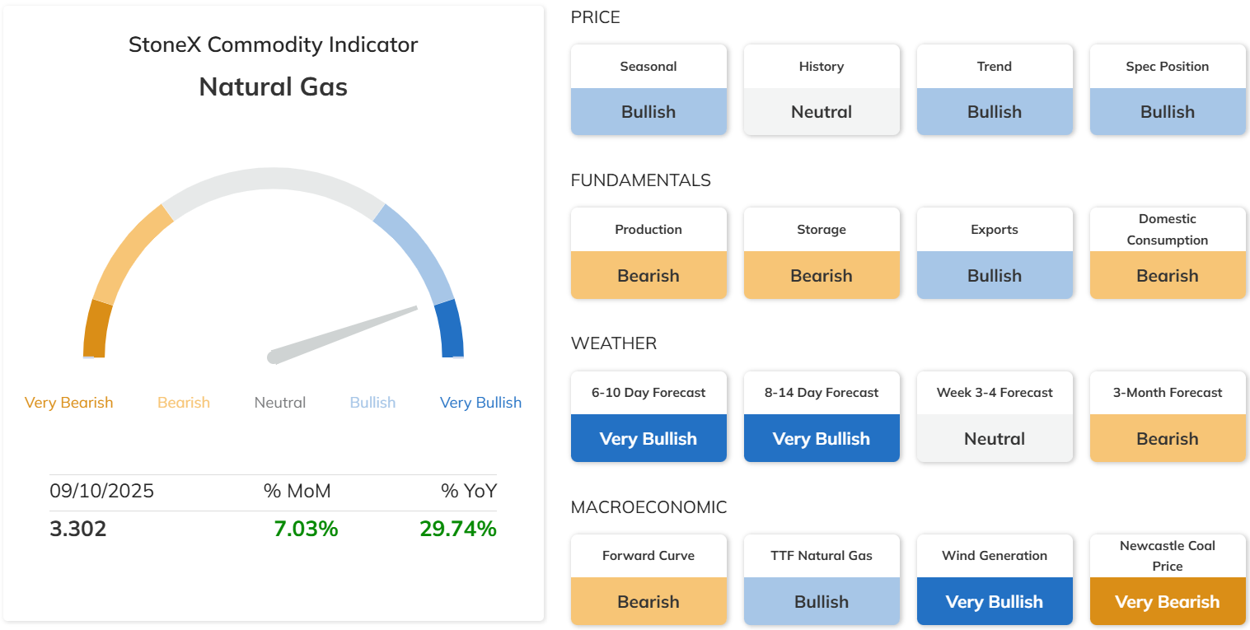Open the Wind Generation card
1250x630 pixels.
[x=995, y=579]
